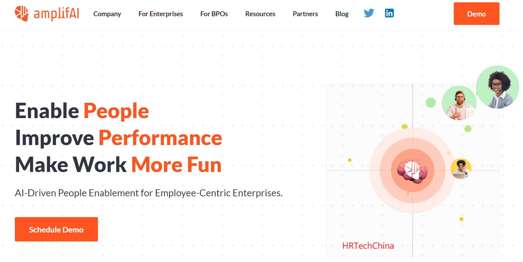
Task: Open the Twitter bird icon link
Action: [x=369, y=13]
